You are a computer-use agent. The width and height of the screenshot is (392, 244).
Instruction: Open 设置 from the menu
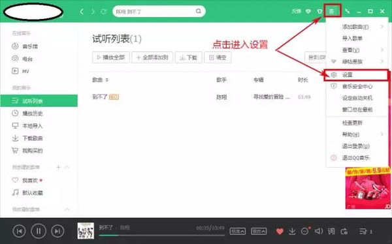[x=357, y=75]
